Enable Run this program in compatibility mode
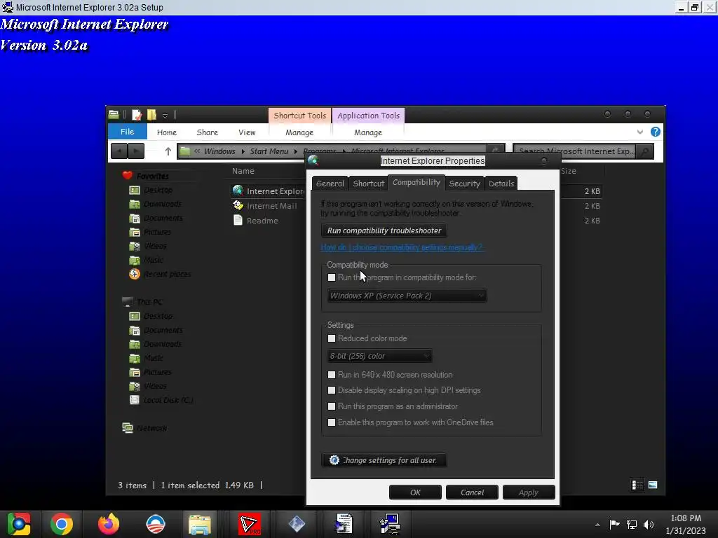 coord(332,277)
